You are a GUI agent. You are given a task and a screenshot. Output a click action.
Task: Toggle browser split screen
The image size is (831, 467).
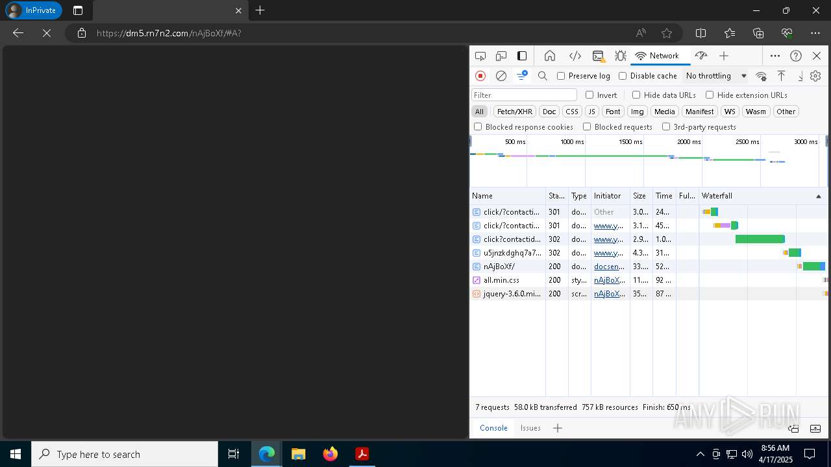(x=701, y=33)
